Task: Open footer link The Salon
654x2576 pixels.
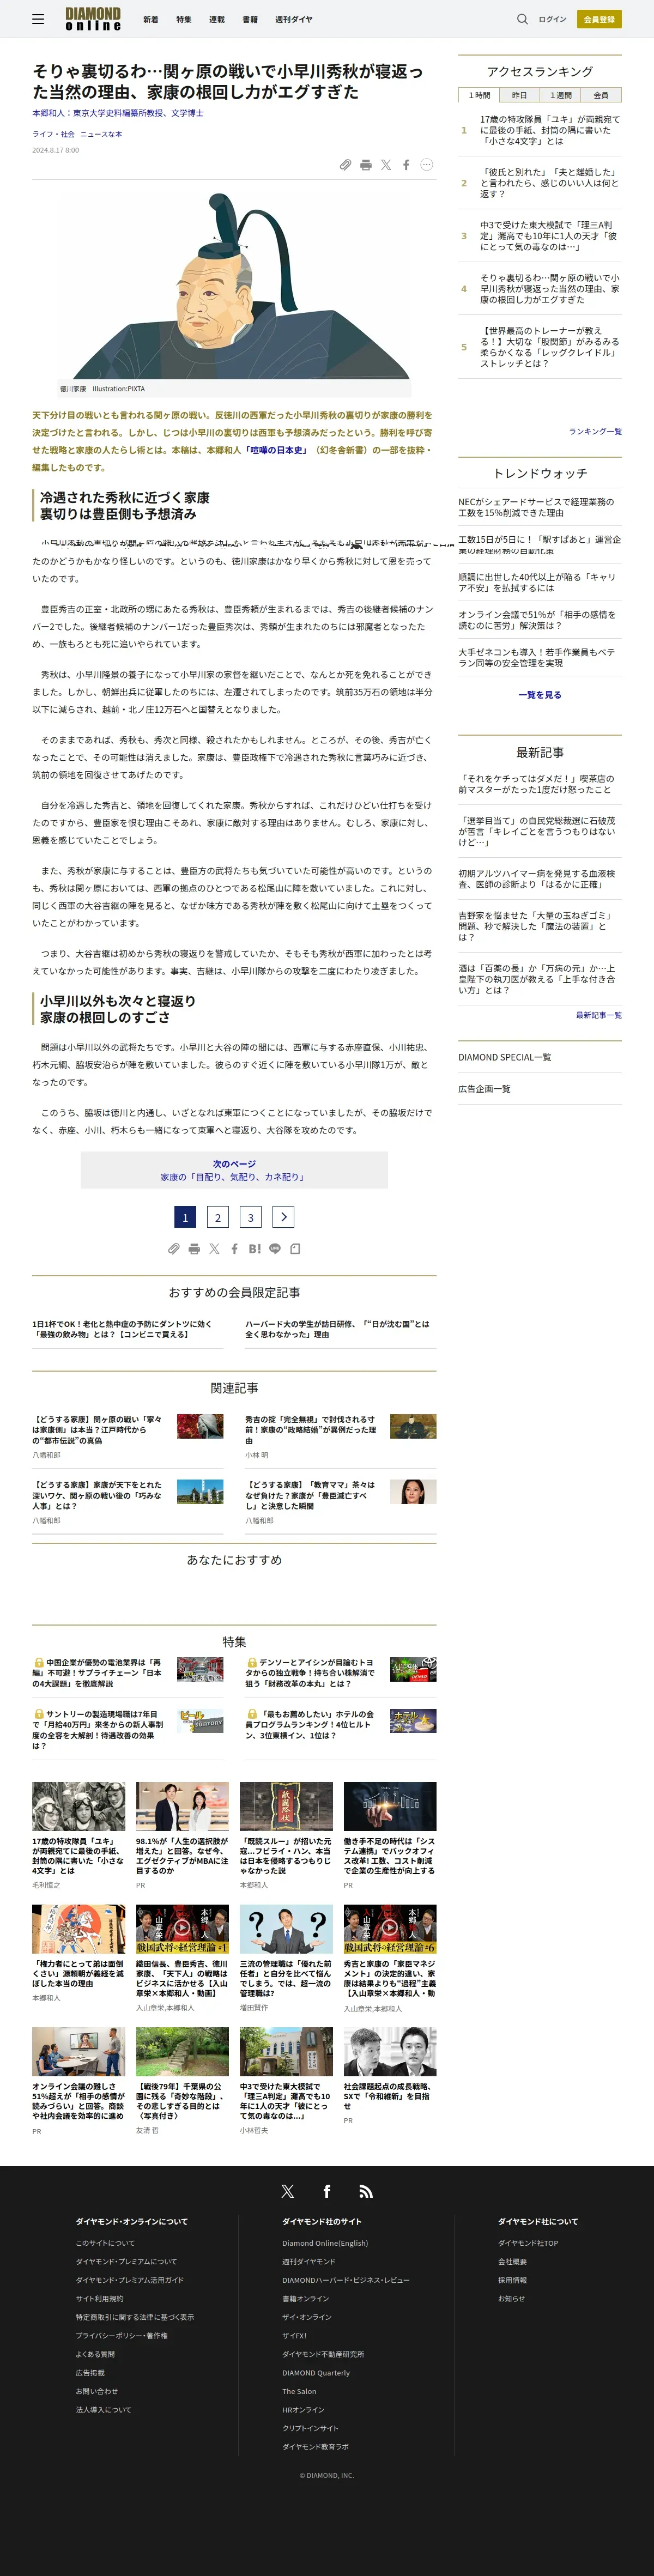Action: click(x=299, y=2391)
